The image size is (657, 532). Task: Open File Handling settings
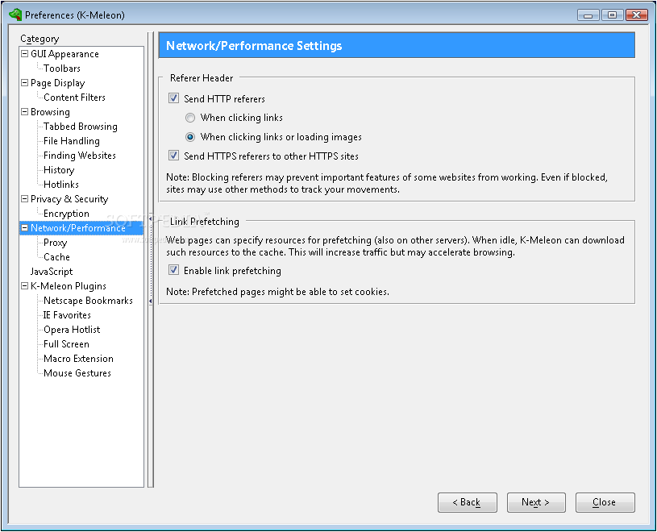pos(72,141)
